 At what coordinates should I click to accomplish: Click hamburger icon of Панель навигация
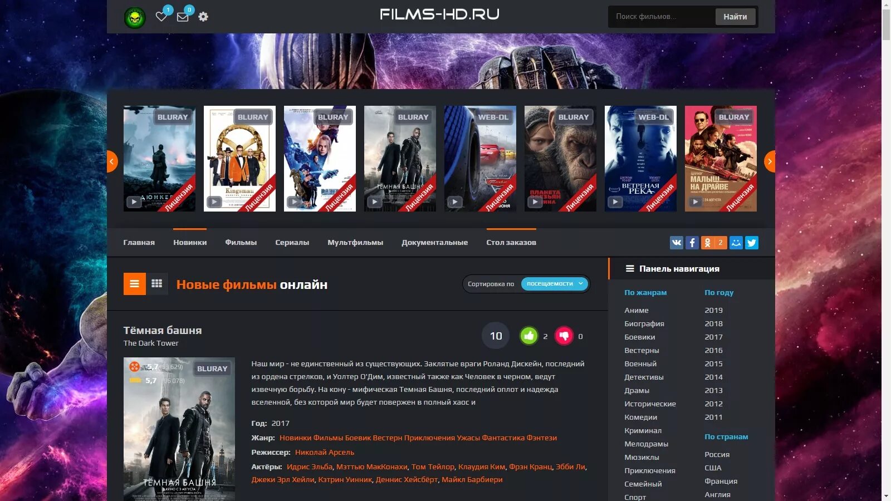[x=630, y=268]
